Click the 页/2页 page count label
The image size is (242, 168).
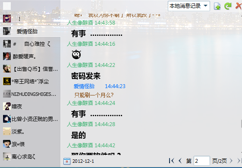pyautogui.click(x=219, y=161)
